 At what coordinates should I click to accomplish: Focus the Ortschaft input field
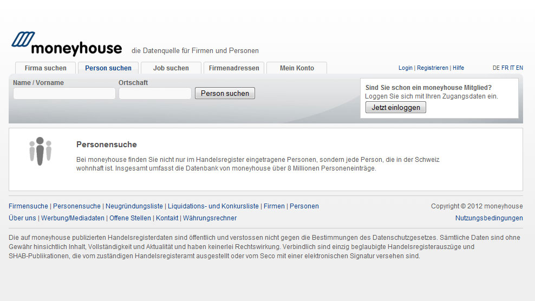coord(155,93)
